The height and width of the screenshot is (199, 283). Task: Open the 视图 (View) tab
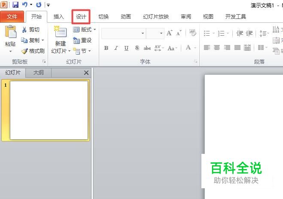[x=208, y=17]
